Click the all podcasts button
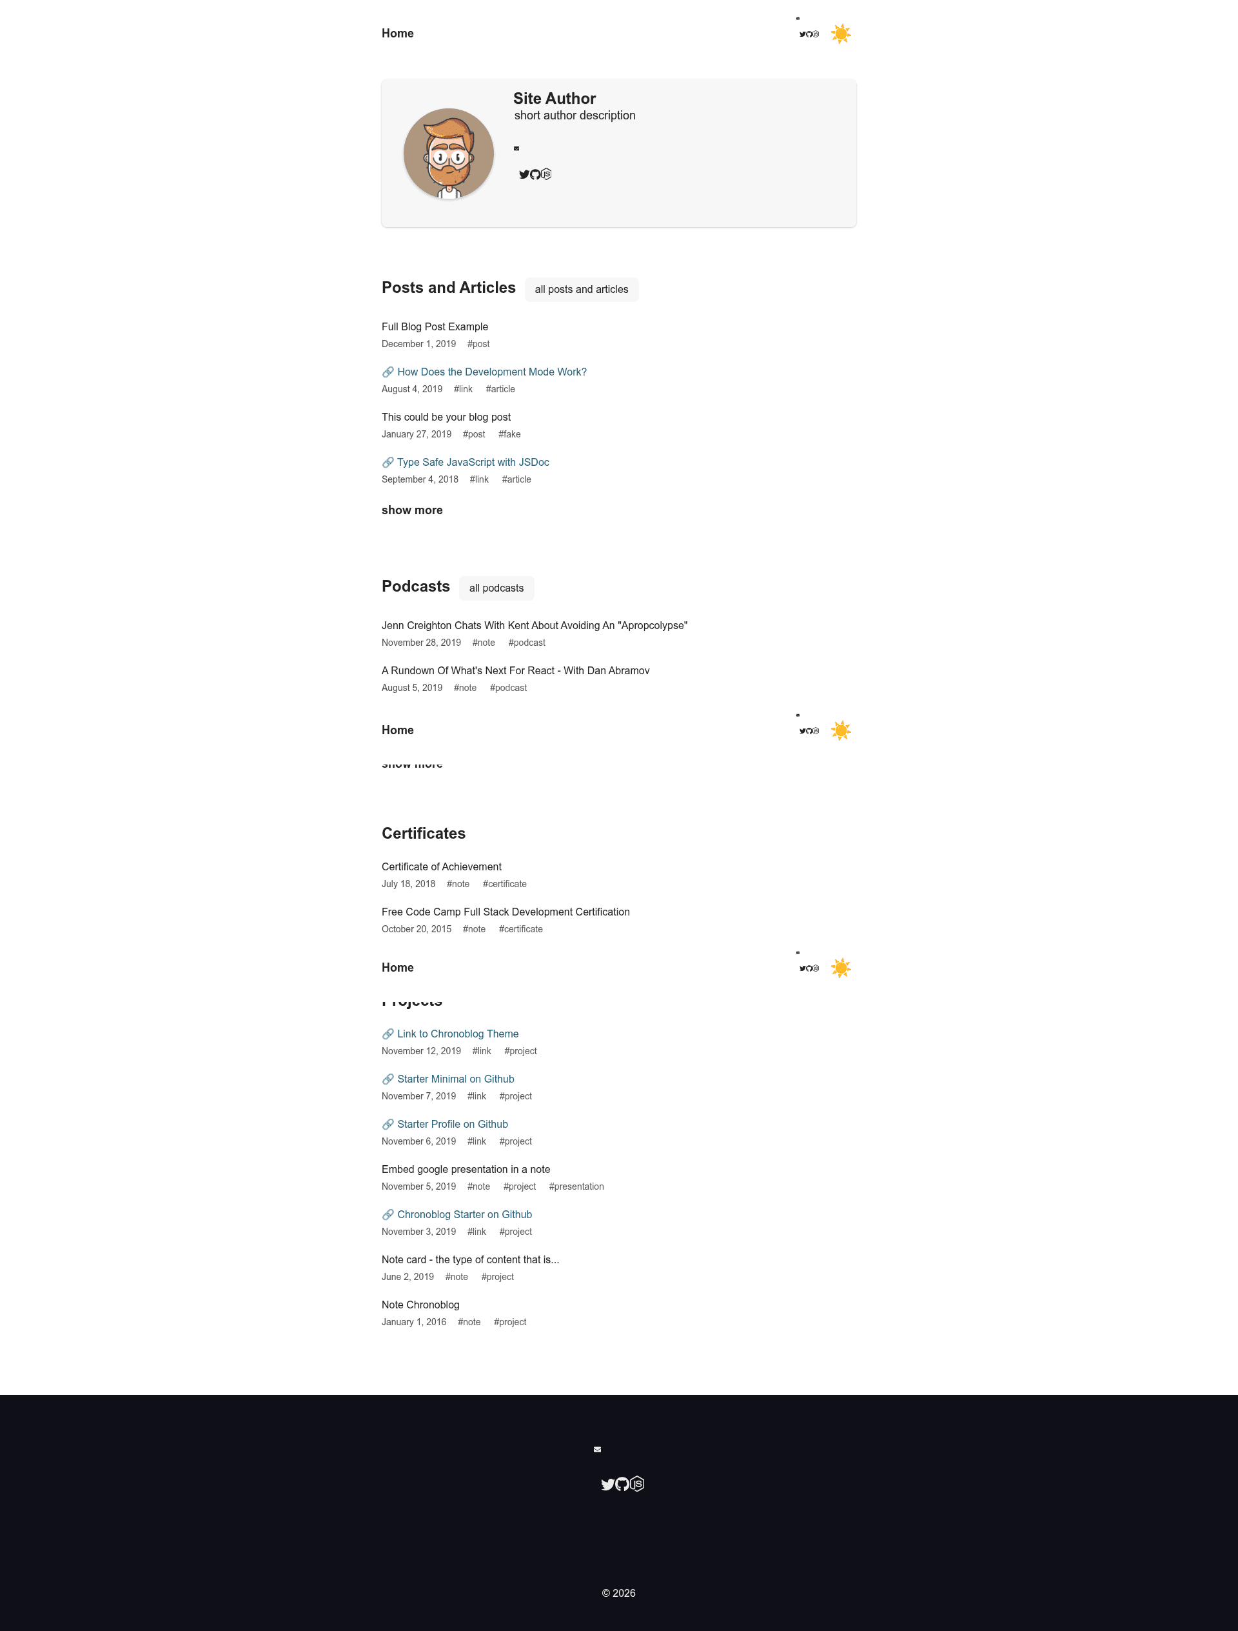This screenshot has height=1631, width=1238. point(496,588)
